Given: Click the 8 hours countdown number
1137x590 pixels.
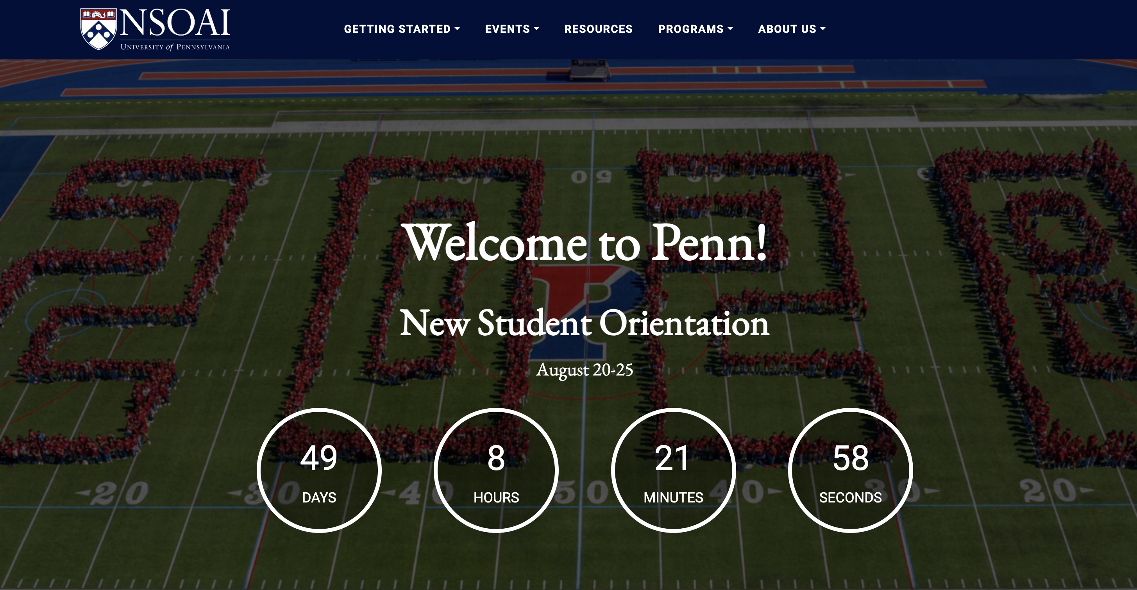Looking at the screenshot, I should (x=496, y=458).
